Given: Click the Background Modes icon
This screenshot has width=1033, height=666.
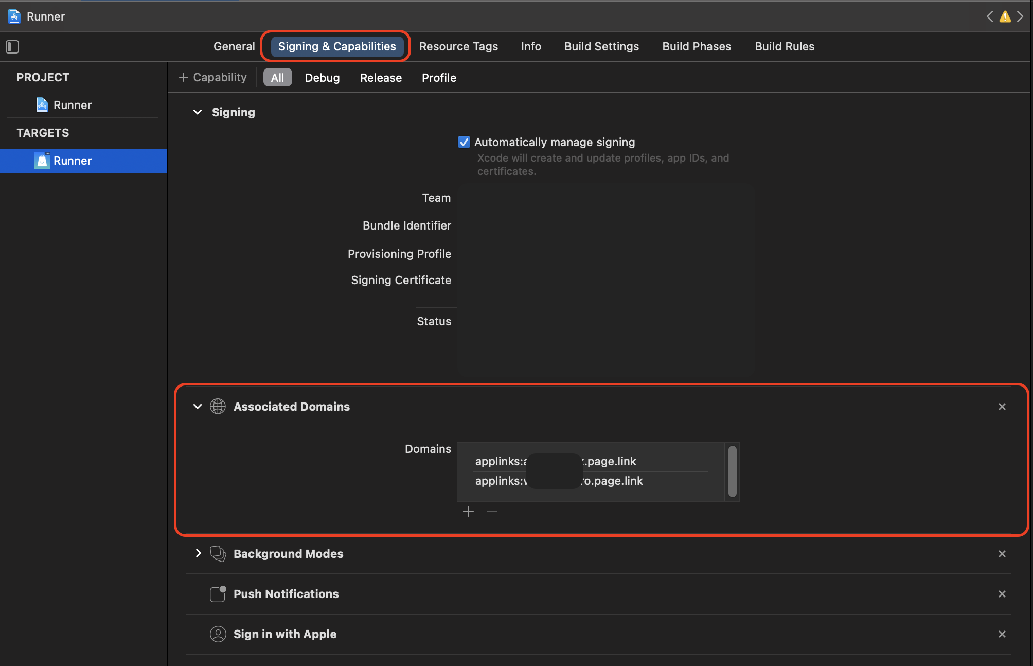Looking at the screenshot, I should point(218,554).
